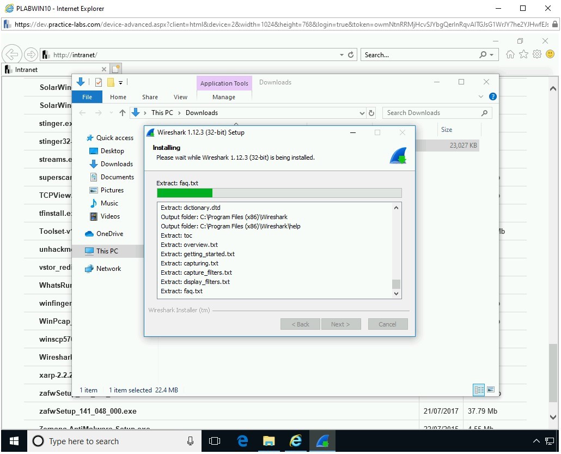Viewport: 561px width, 454px height.
Task: Expand the Explorer address bar dropdown
Action: 362,113
